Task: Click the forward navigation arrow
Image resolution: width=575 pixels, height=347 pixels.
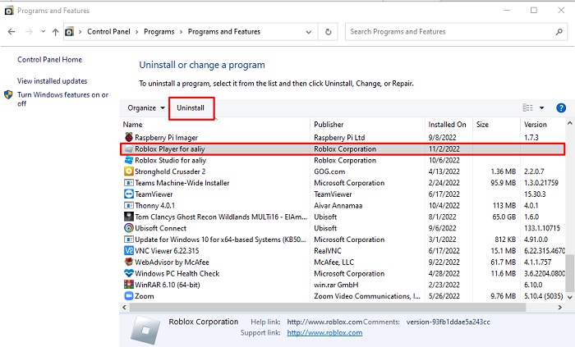Action: coord(29,32)
